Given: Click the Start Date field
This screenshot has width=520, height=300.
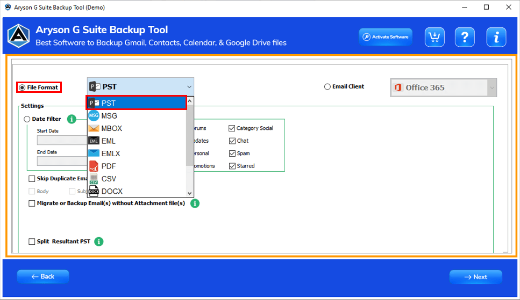Looking at the screenshot, I should (62, 140).
